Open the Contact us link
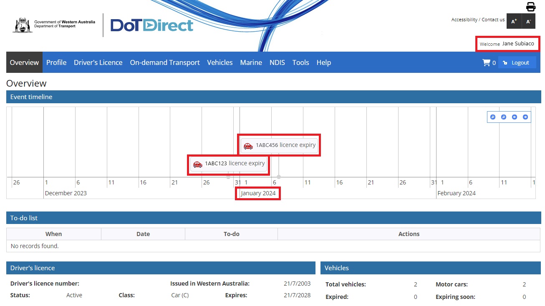The height and width of the screenshot is (306, 545). coord(493,20)
